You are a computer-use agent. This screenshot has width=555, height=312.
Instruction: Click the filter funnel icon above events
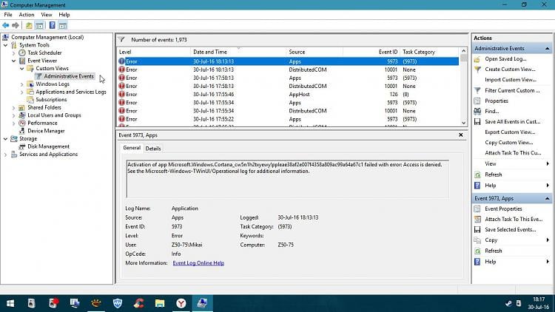pos(121,40)
